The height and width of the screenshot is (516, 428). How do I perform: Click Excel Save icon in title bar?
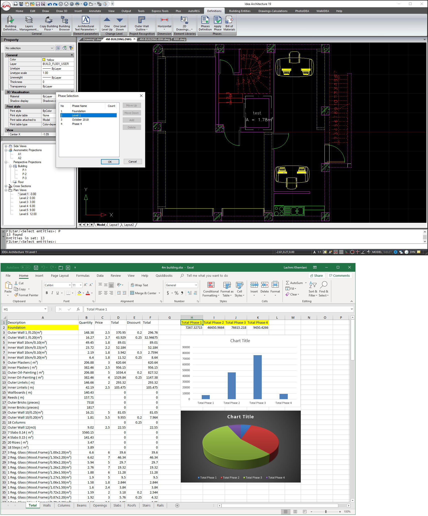(x=36, y=267)
